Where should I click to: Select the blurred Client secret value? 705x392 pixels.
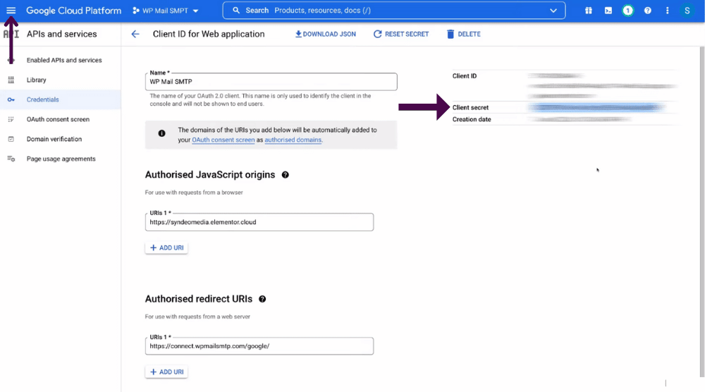click(596, 107)
